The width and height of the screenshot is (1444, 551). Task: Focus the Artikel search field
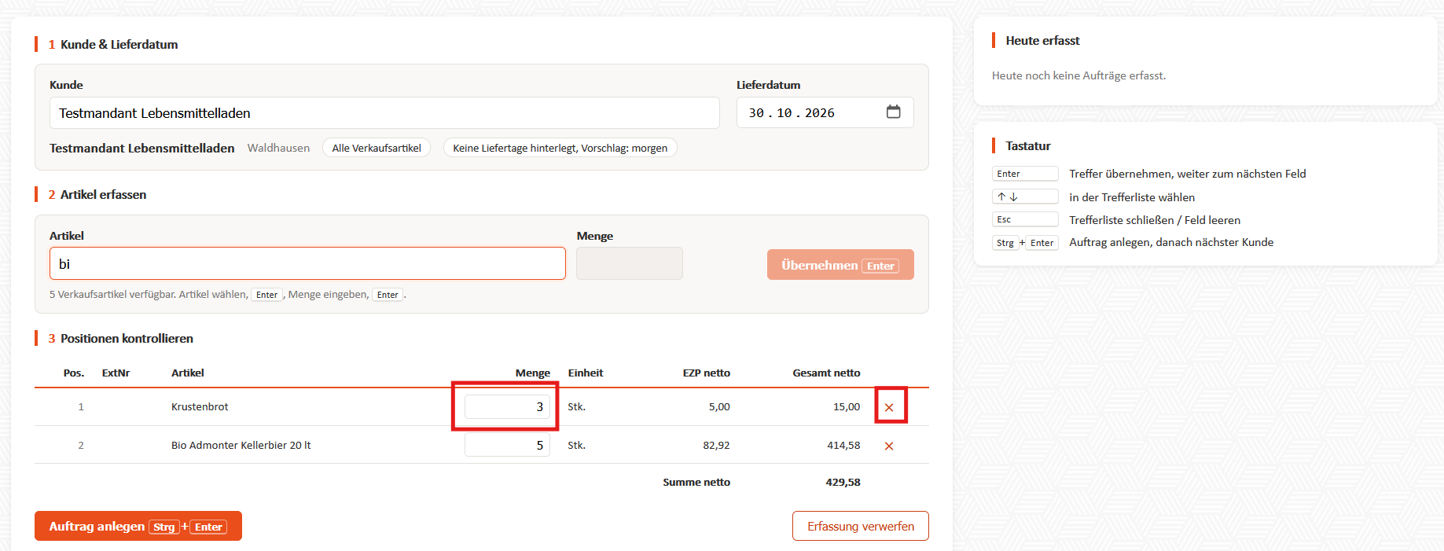[307, 264]
